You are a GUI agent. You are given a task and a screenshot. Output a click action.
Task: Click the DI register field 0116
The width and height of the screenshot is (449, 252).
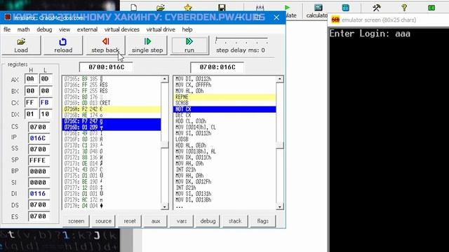click(x=39, y=194)
